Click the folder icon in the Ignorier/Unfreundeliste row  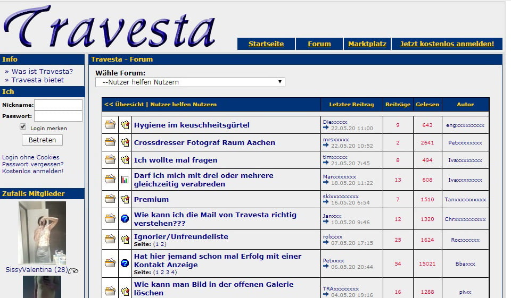point(110,240)
